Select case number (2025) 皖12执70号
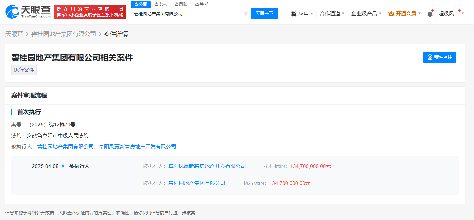 point(52,125)
